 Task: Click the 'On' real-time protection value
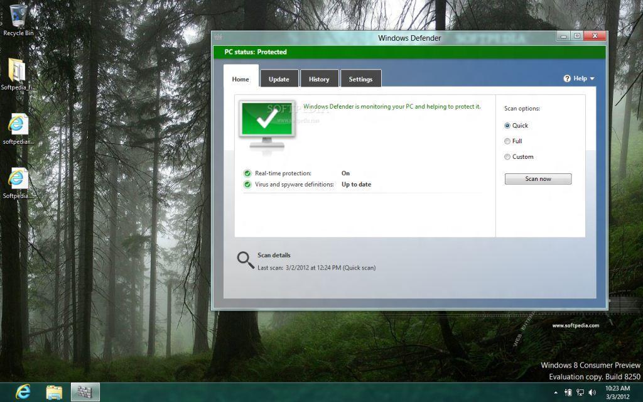pos(346,173)
